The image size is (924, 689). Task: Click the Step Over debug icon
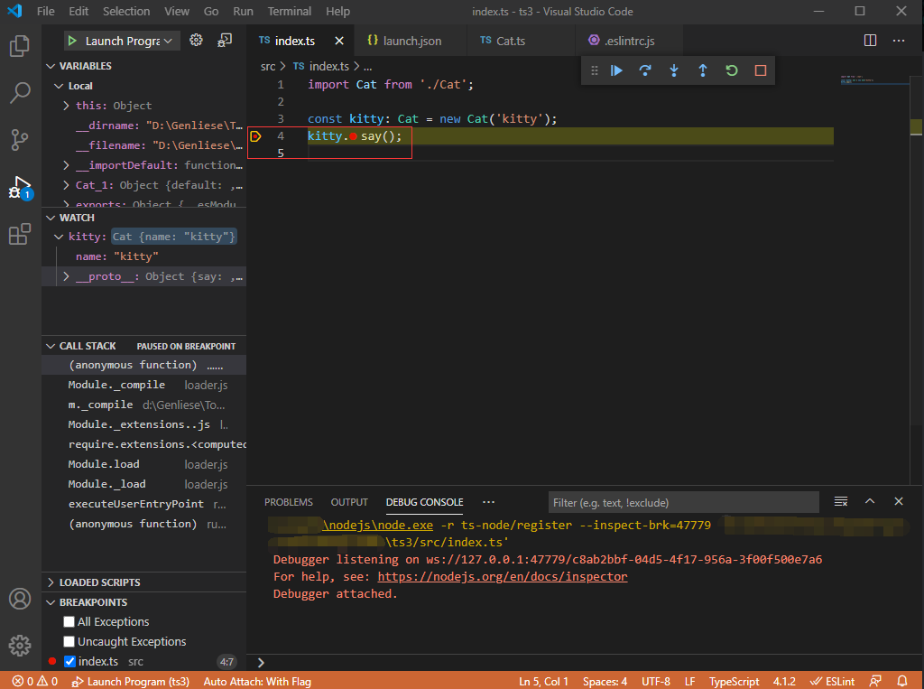(x=645, y=70)
